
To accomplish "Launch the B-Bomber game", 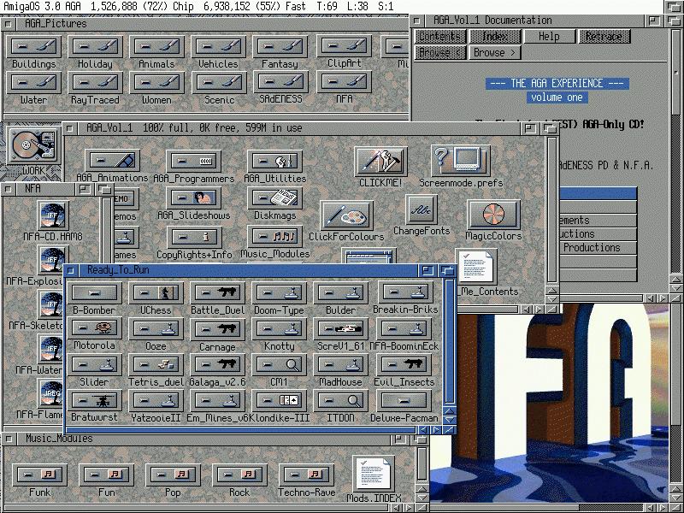I will point(95,292).
